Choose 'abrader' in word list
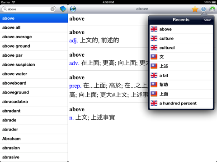The height and width of the screenshot is (162, 217). (34, 130)
